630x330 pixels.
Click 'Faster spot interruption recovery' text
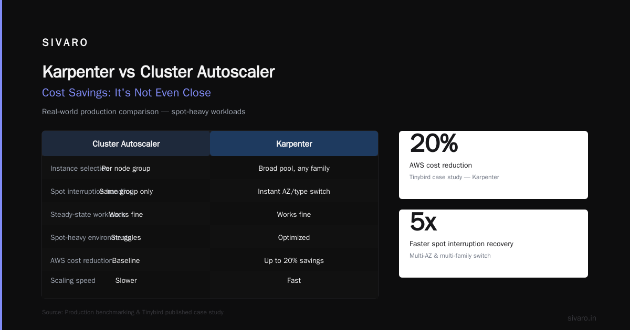pyautogui.click(x=461, y=244)
